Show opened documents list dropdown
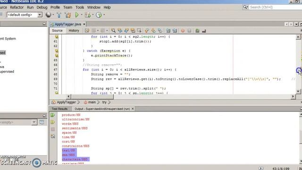 tap(296, 24)
